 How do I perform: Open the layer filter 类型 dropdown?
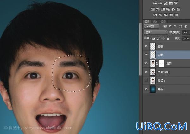click(x=151, y=26)
